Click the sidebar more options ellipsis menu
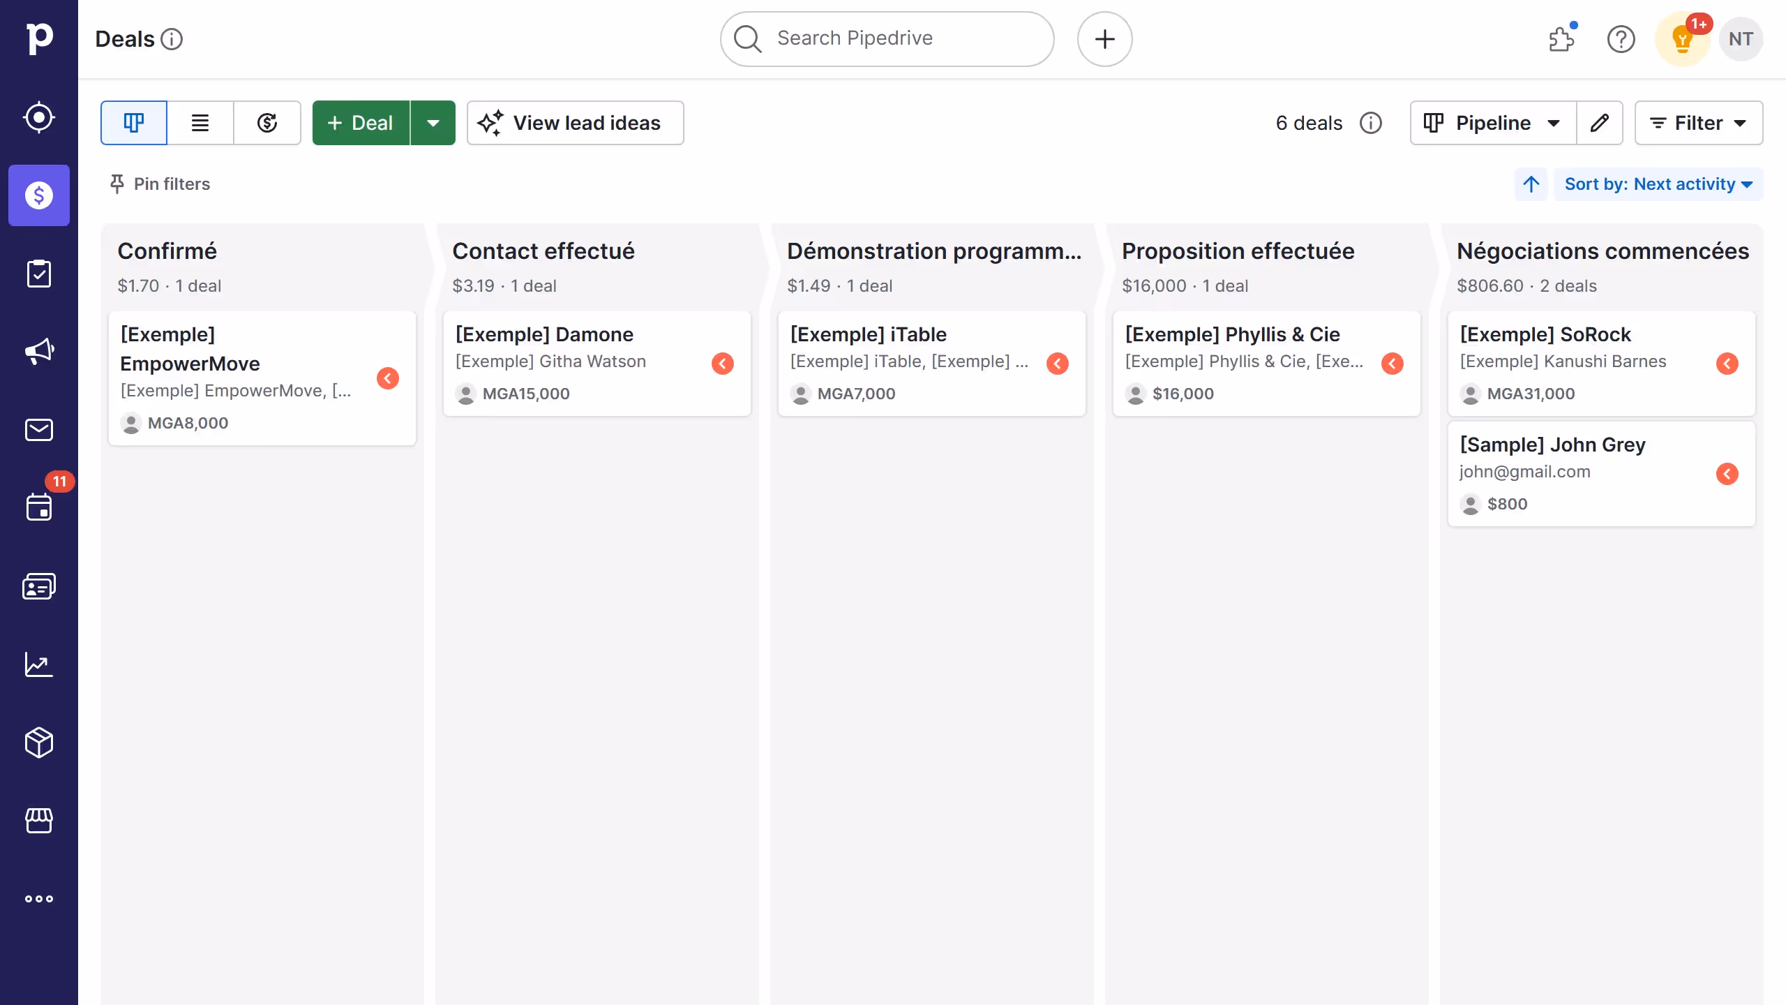This screenshot has height=1005, width=1786. pyautogui.click(x=38, y=899)
